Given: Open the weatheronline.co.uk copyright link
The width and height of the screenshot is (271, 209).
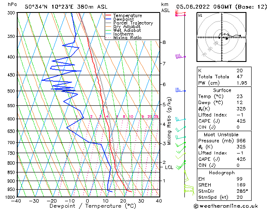Looking at the screenshot, I should (x=226, y=206).
